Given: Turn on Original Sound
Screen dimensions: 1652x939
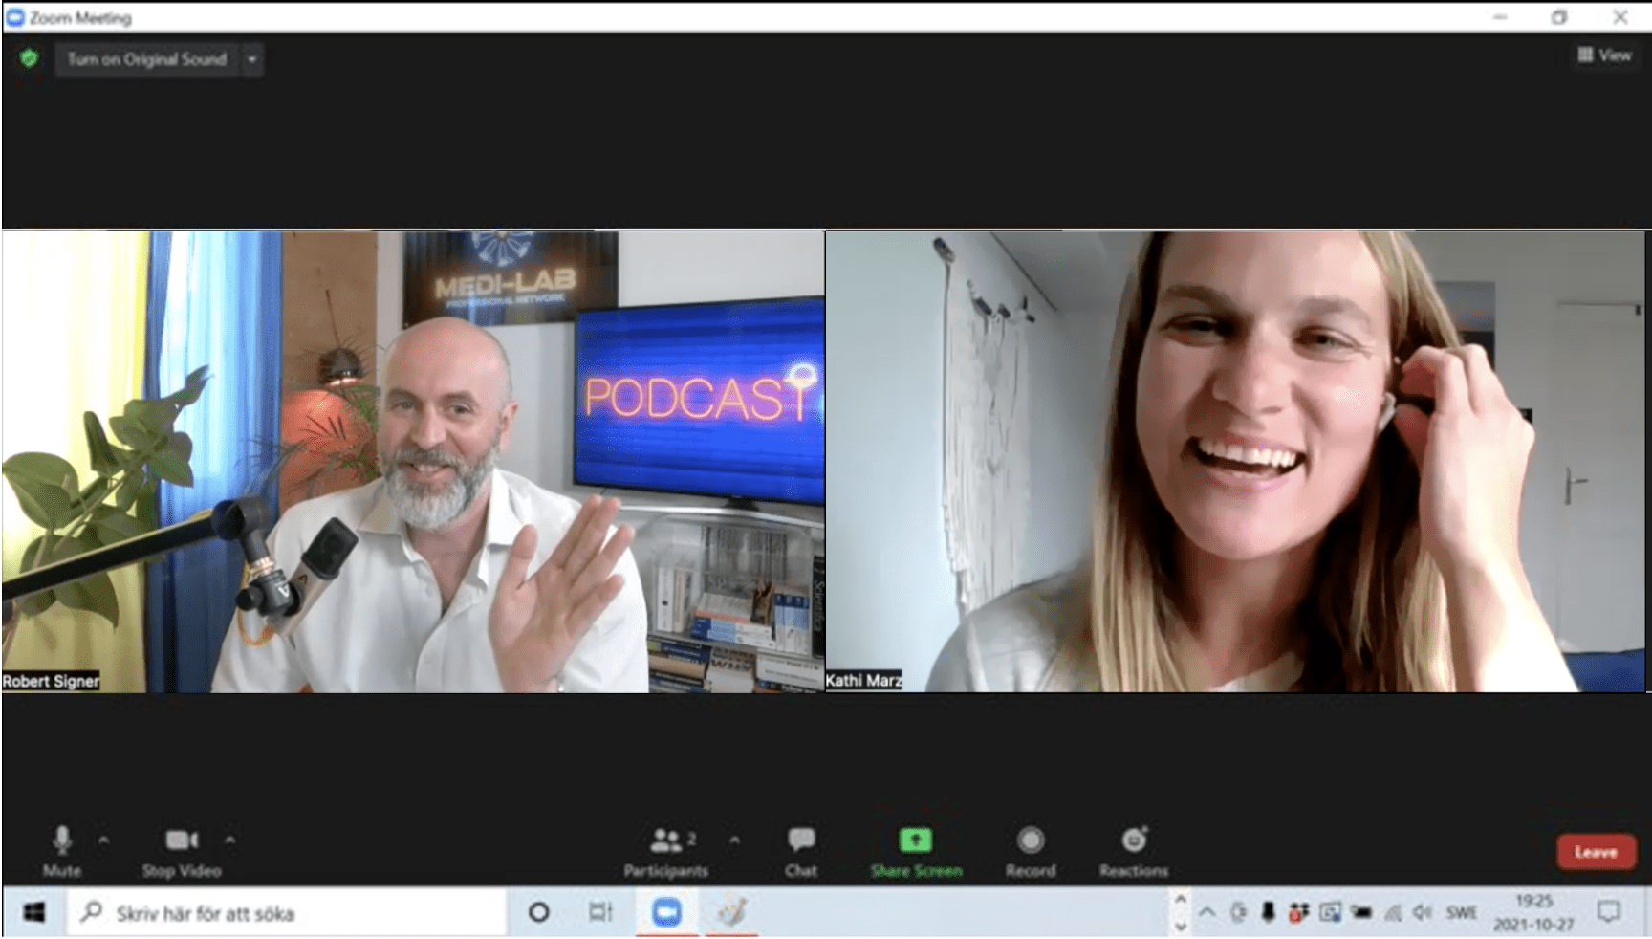Looking at the screenshot, I should 146,59.
